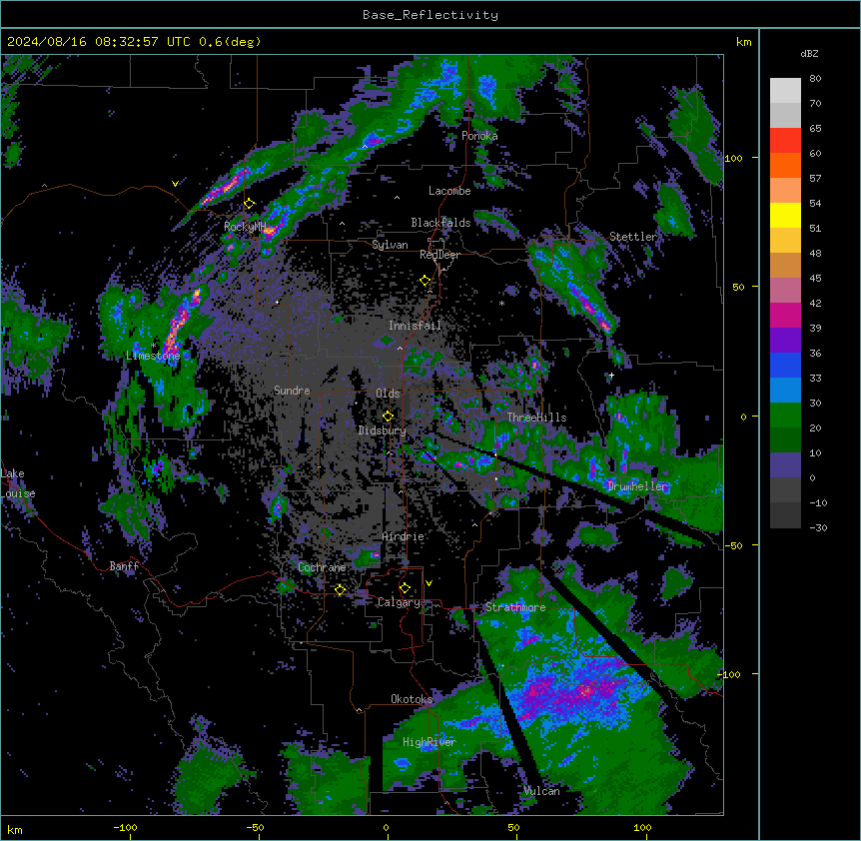
Task: Click the 100 km mark on right axis
Action: tap(733, 158)
